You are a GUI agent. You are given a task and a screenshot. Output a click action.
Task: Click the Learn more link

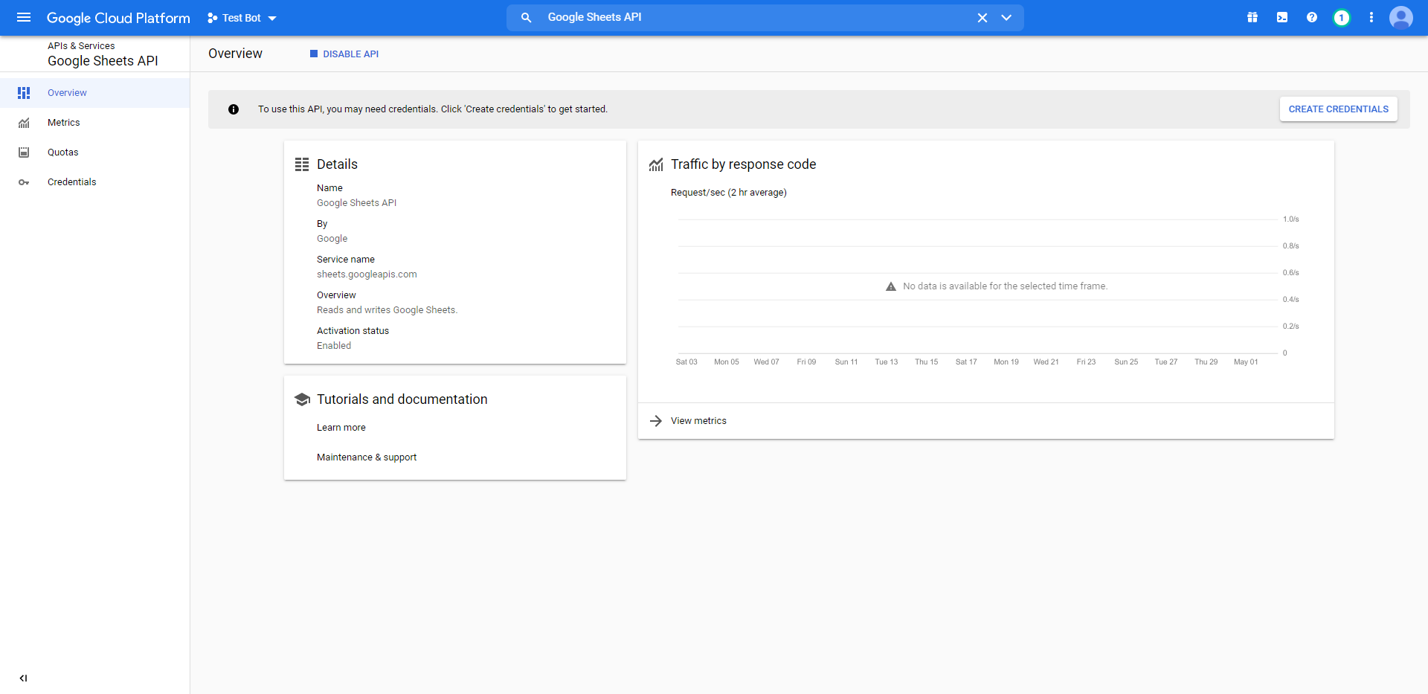(341, 428)
